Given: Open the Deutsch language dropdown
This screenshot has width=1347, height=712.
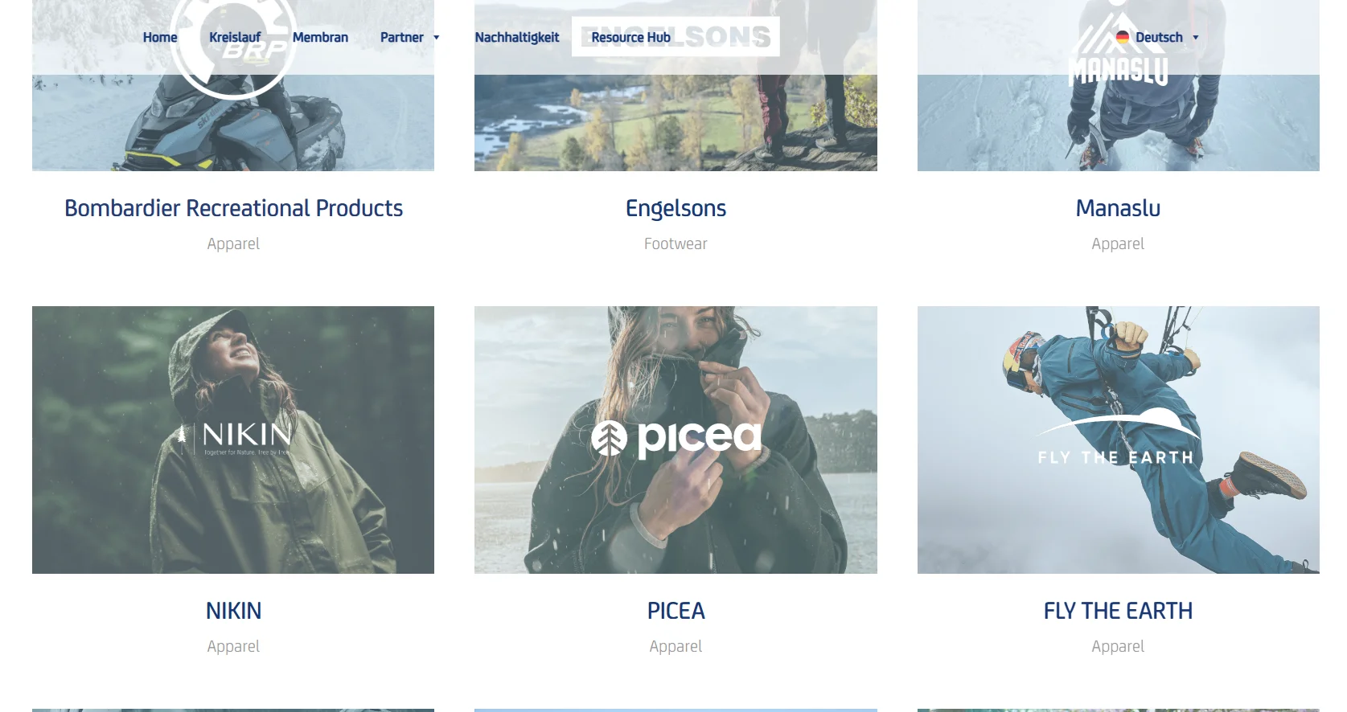Looking at the screenshot, I should click(x=1158, y=37).
